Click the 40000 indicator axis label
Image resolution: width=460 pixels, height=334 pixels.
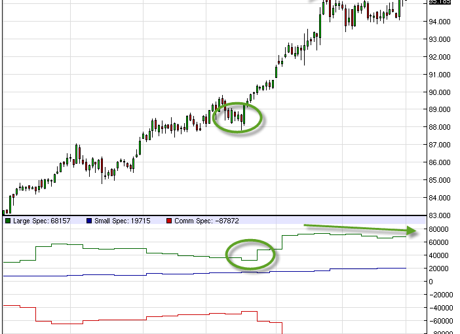(438, 255)
